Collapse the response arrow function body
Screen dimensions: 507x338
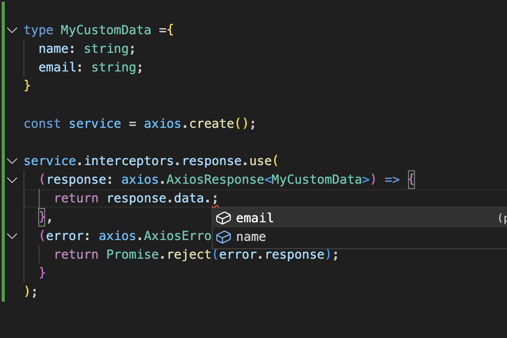12,179
